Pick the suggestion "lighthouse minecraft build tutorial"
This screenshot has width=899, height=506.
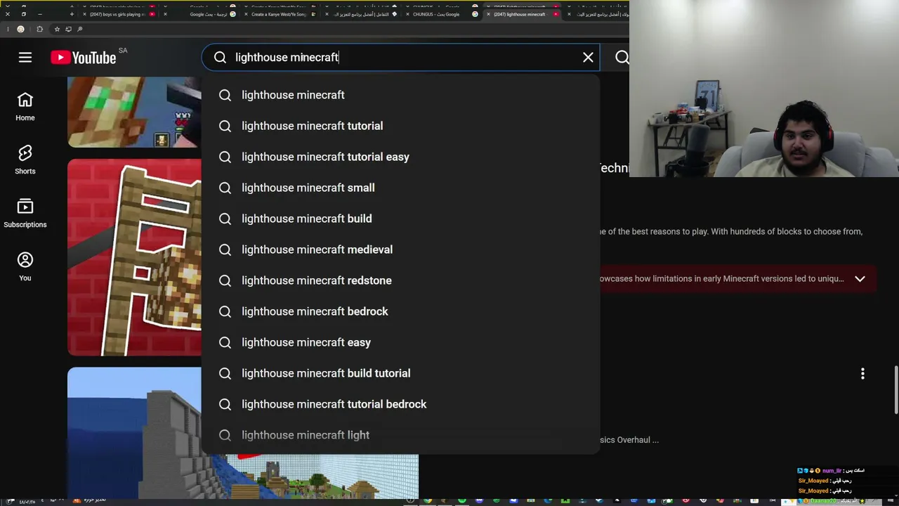pyautogui.click(x=401, y=373)
